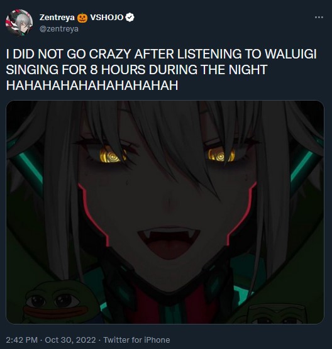Click the pumpkin emoji in the display name
Viewport: 332px width, 349px height.
click(82, 18)
